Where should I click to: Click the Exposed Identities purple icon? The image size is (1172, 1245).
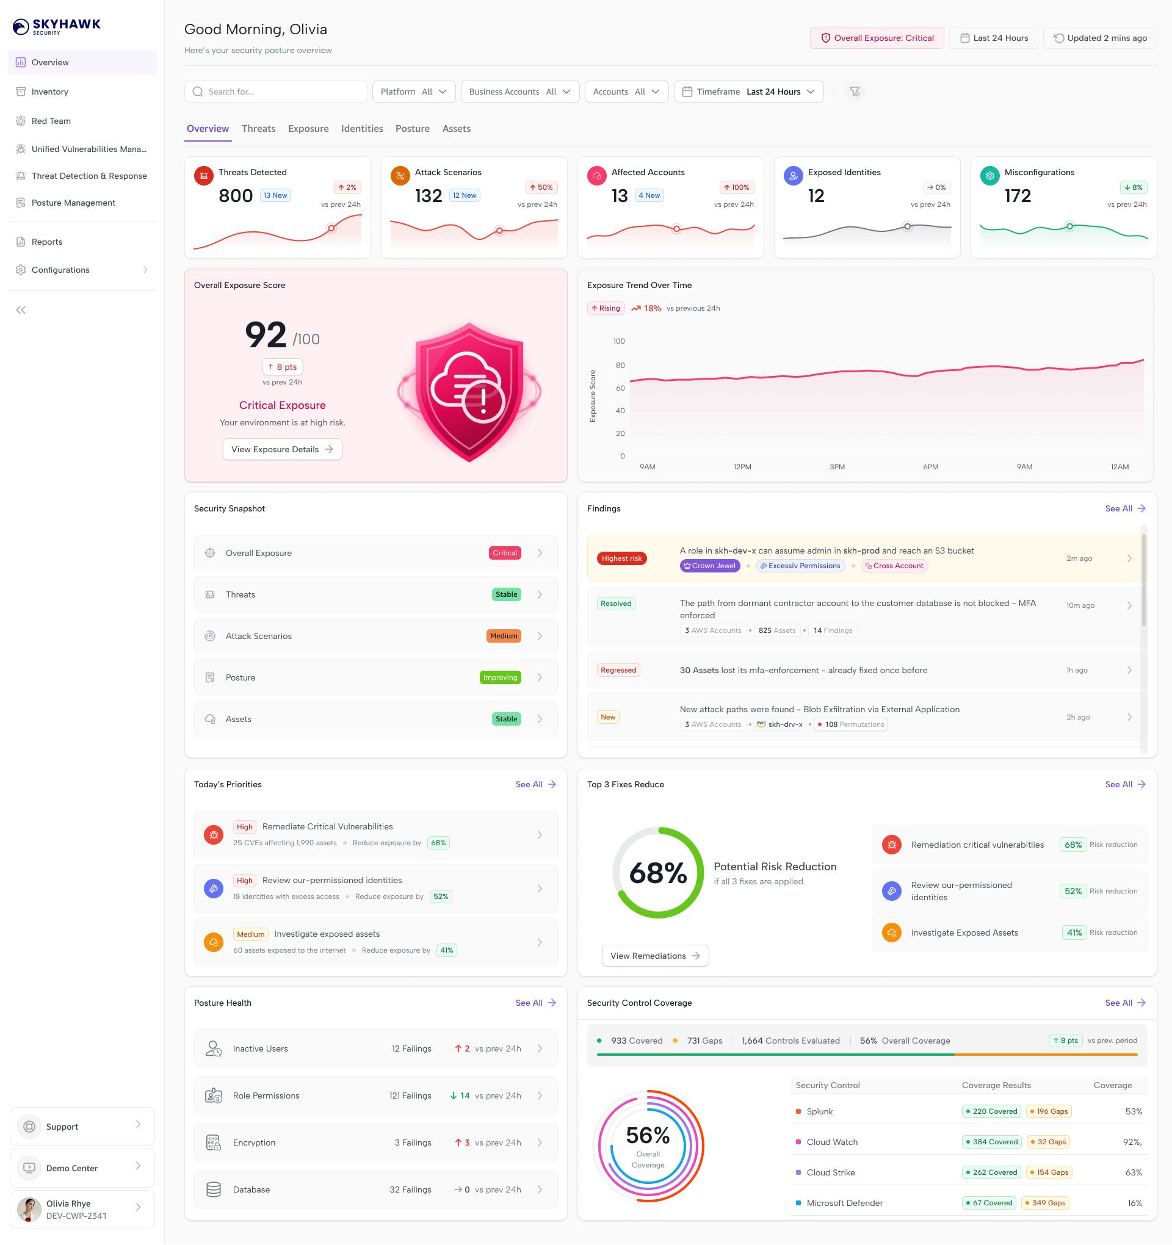coord(794,176)
